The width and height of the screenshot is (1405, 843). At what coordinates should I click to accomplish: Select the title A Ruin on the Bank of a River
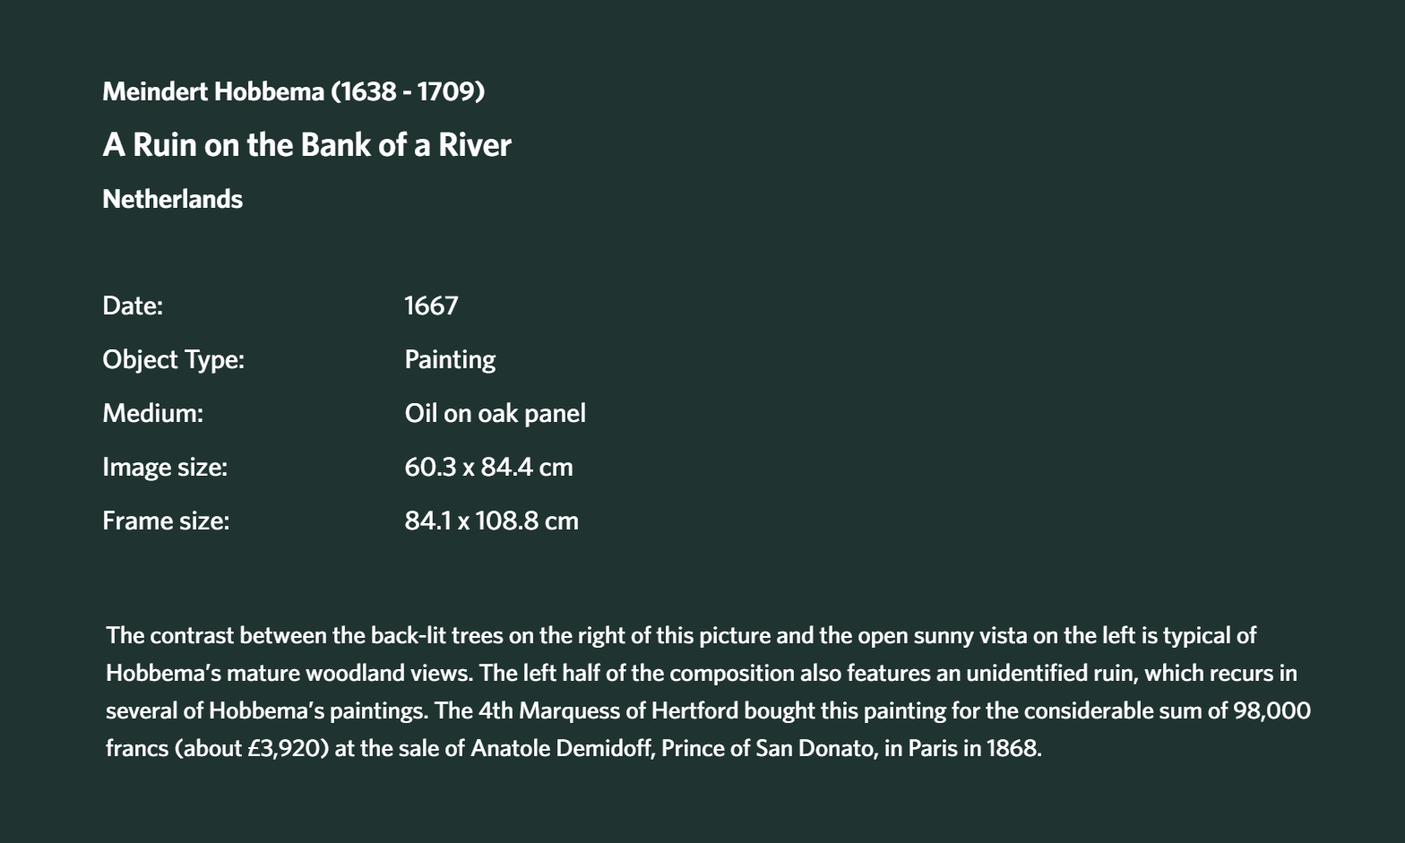[x=306, y=145]
